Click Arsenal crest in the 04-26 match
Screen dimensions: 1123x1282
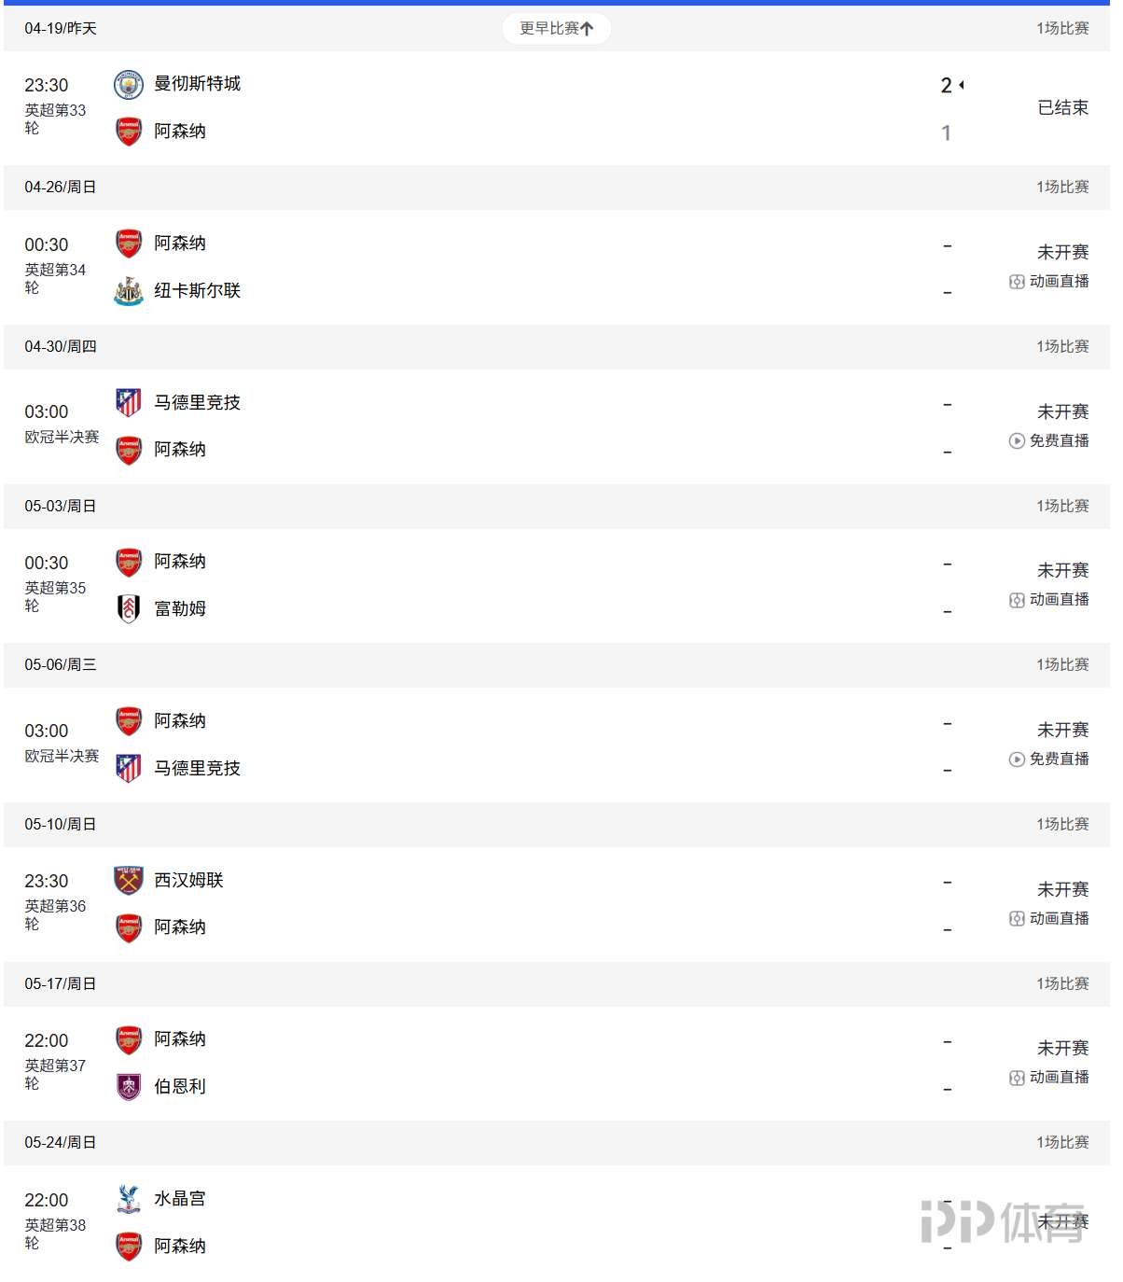pos(129,244)
